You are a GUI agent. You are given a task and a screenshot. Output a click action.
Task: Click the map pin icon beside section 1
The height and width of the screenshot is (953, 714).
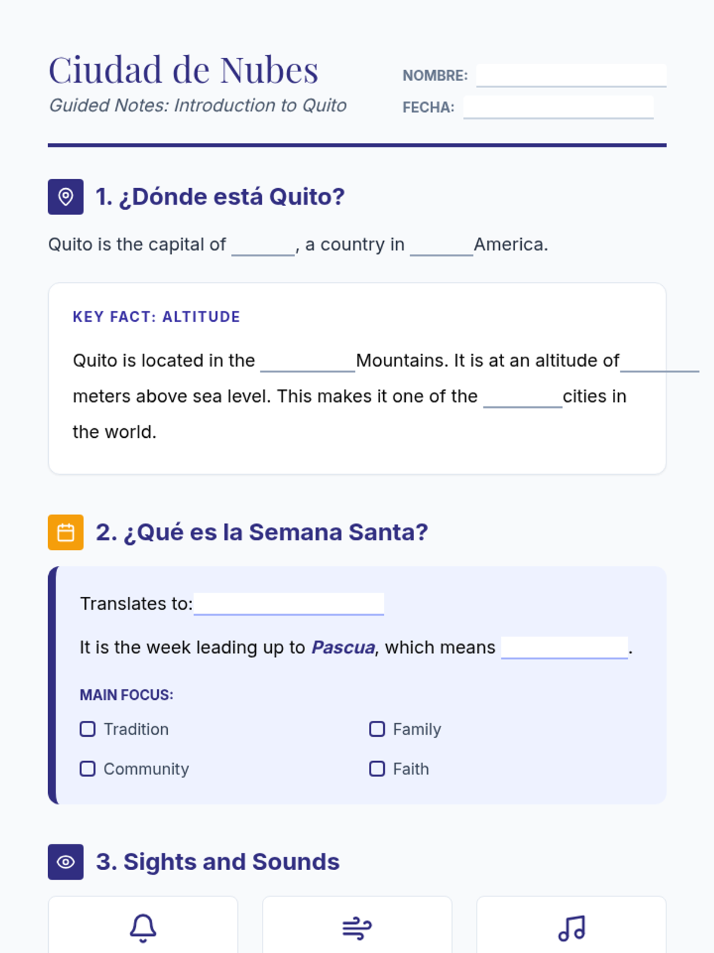pyautogui.click(x=65, y=197)
